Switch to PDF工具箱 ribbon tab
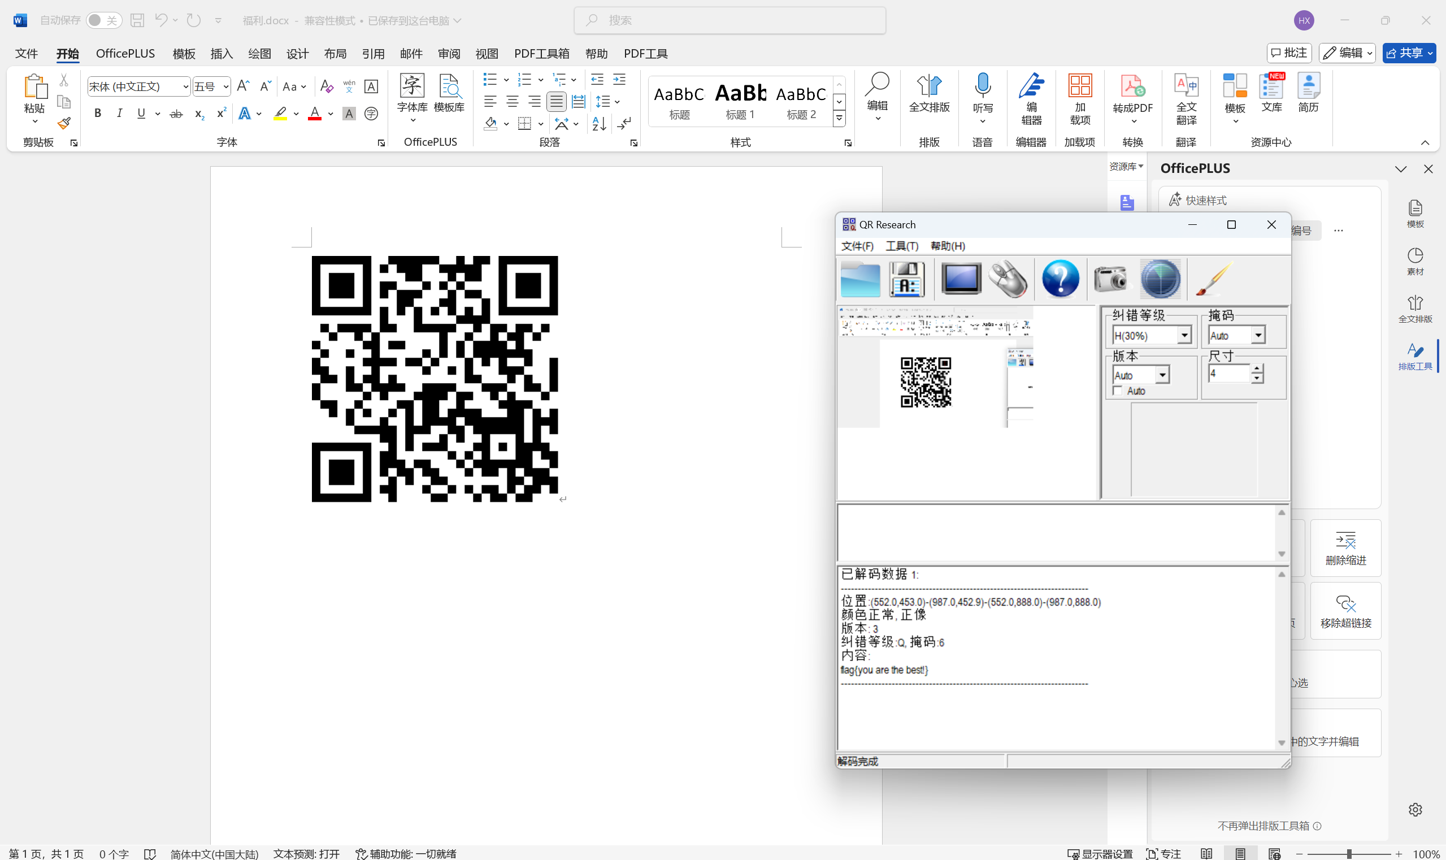The width and height of the screenshot is (1446, 860). point(541,53)
